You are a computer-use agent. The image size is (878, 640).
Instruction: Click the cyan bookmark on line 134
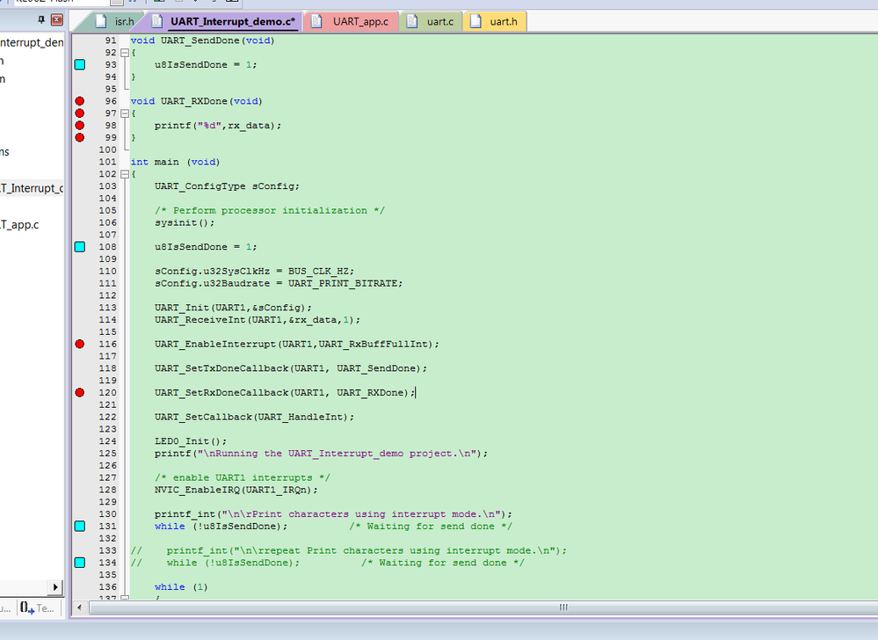point(80,563)
